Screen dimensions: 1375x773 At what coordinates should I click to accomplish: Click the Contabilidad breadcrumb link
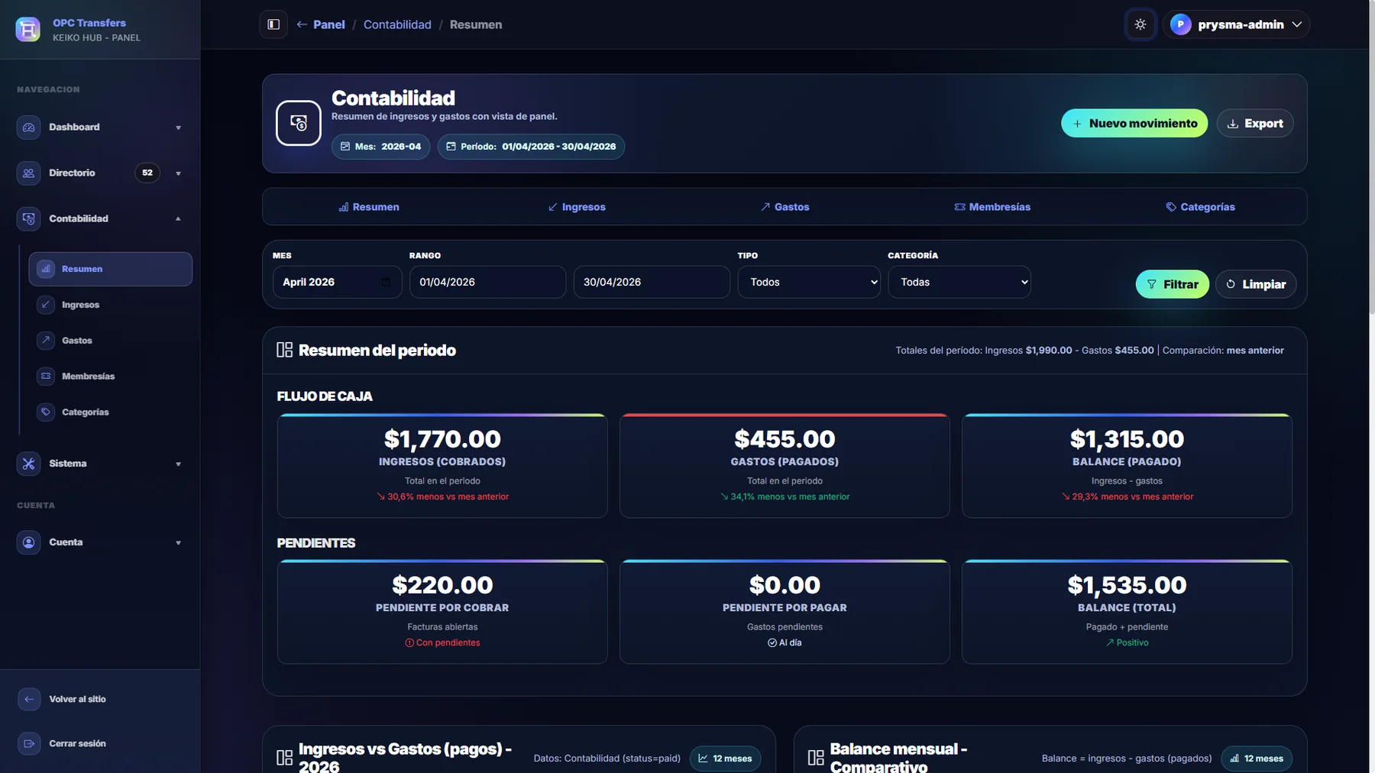pyautogui.click(x=397, y=24)
